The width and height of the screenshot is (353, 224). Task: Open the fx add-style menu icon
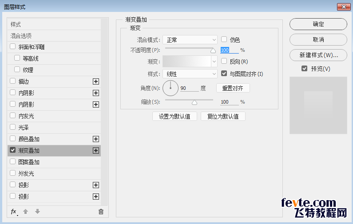[14, 212]
